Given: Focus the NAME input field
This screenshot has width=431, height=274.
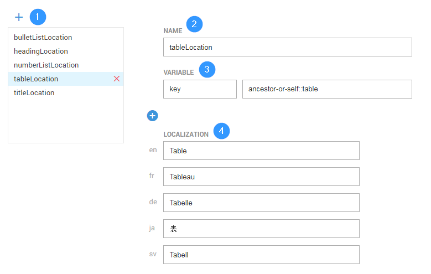Looking at the screenshot, I should tap(288, 47).
